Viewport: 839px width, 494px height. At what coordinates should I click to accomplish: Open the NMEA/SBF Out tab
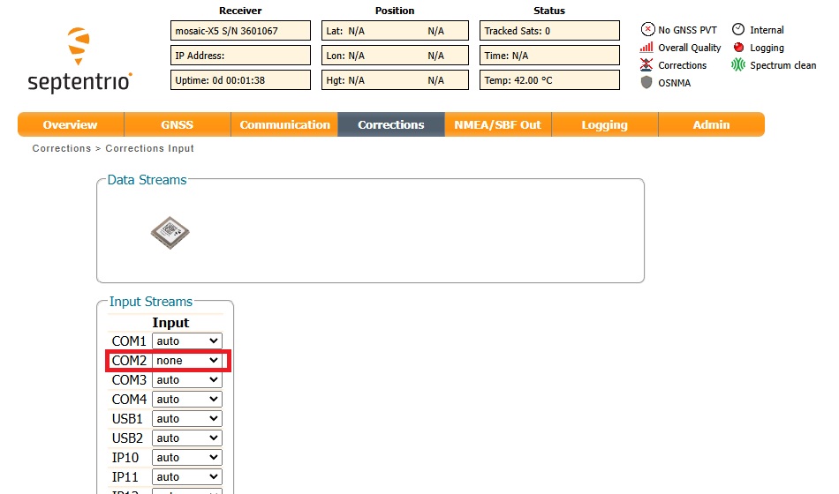tap(497, 125)
